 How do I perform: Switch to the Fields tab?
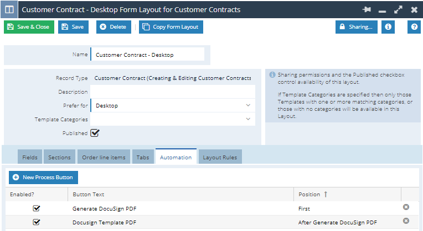point(30,157)
